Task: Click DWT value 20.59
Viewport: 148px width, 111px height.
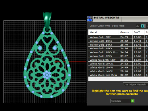Action: pyautogui.click(x=138, y=75)
